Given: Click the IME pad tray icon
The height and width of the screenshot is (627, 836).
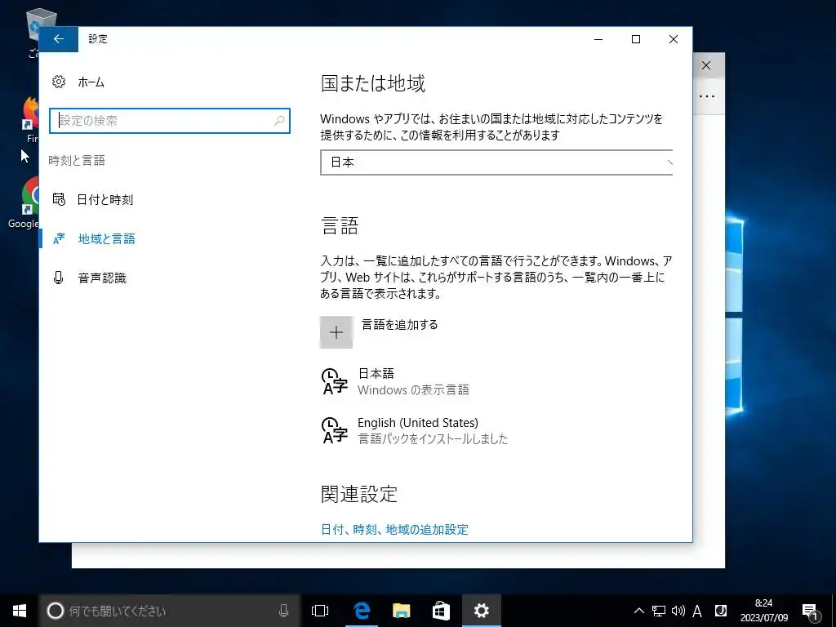Looking at the screenshot, I should (x=720, y=611).
